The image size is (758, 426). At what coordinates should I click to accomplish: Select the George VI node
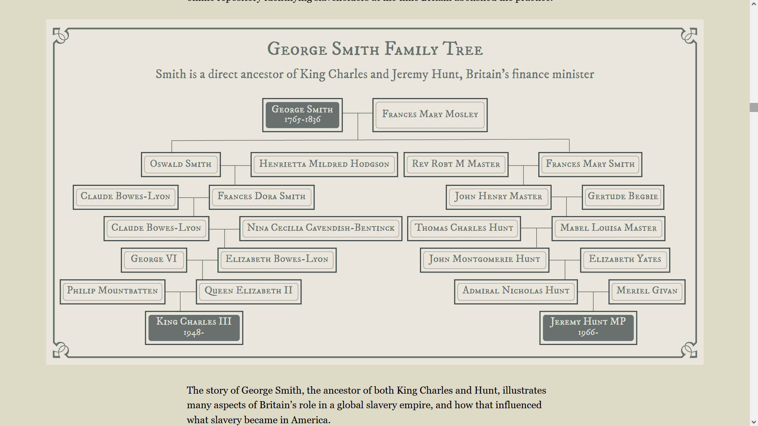pos(154,260)
